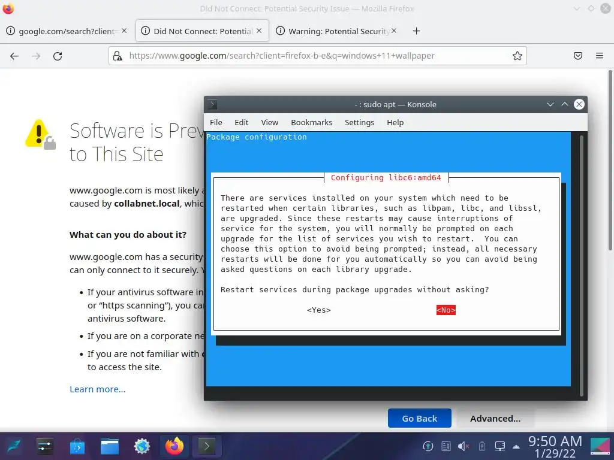Click the Konsole terminal scrollbar
614x460 pixels.
pos(582,266)
